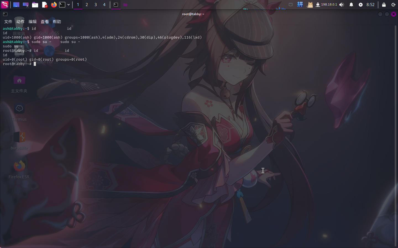
Task: Open the notifications bell
Action: coord(351,5)
